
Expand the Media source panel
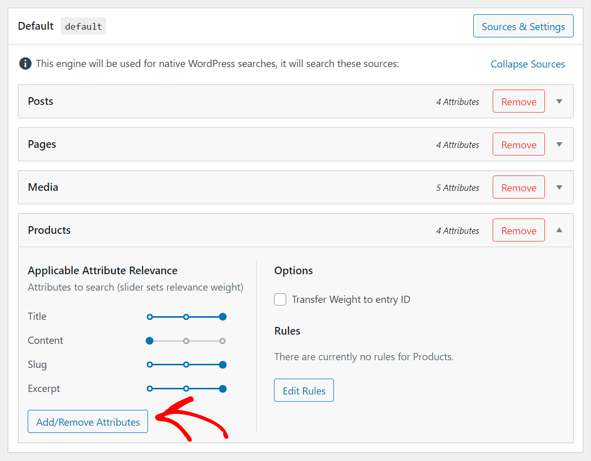coord(559,187)
